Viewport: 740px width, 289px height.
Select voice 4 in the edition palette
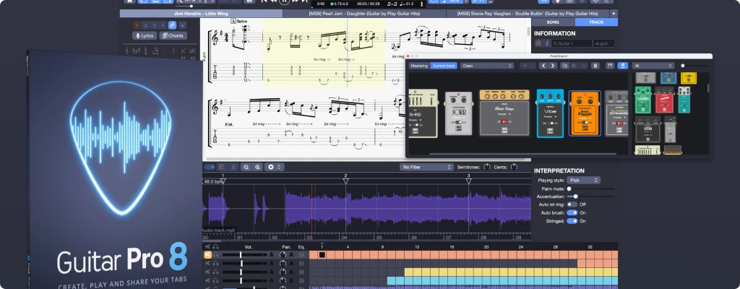pyautogui.click(x=163, y=25)
